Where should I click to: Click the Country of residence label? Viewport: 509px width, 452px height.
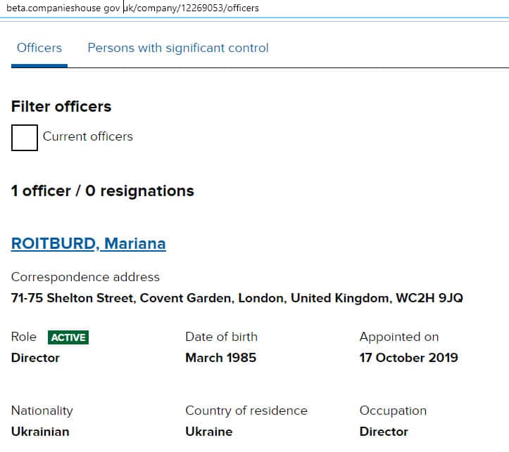[x=246, y=411]
